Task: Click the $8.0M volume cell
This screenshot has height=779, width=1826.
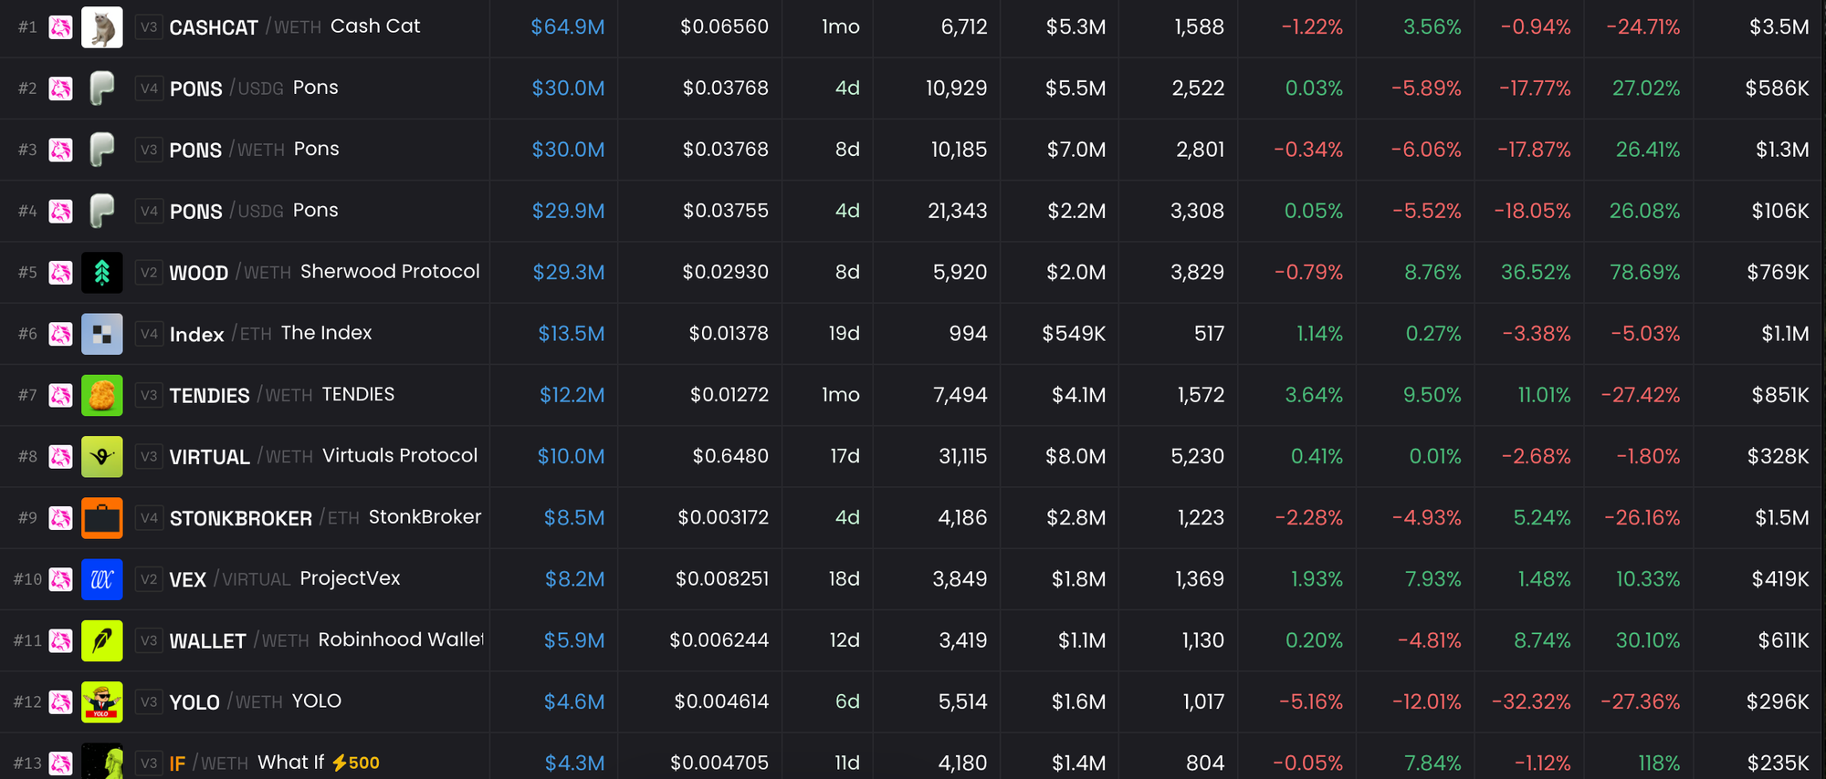Action: pos(1076,456)
